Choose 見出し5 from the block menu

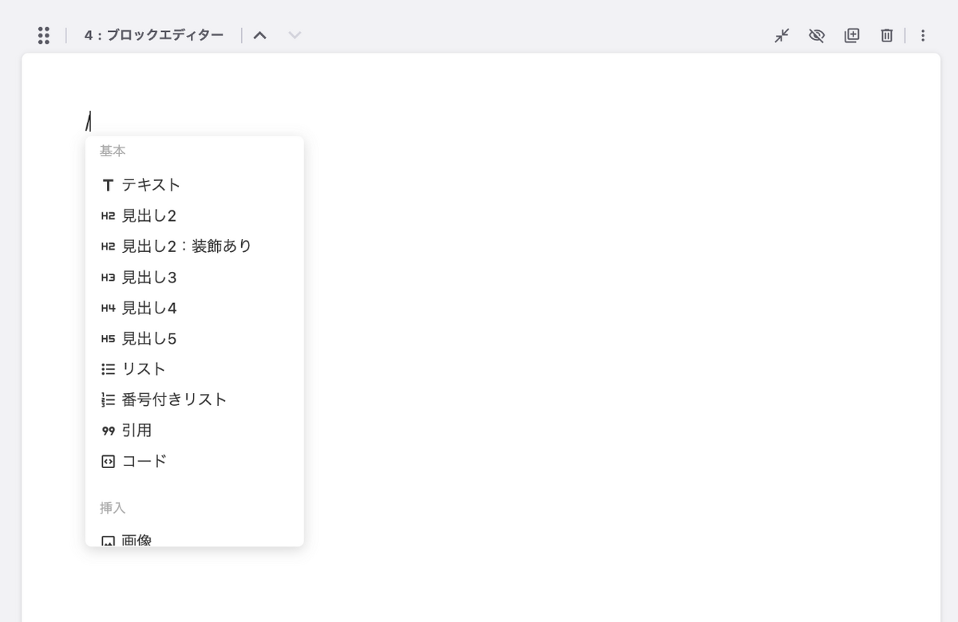[148, 338]
